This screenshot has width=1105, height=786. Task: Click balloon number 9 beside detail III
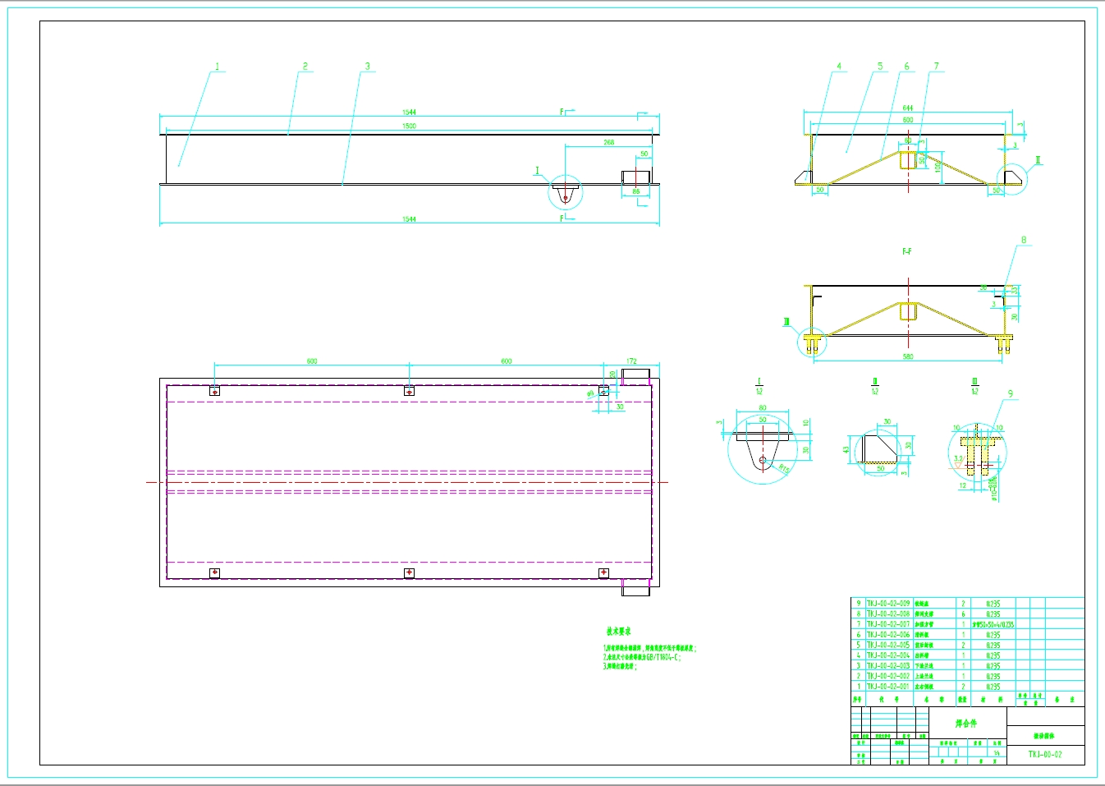point(1011,393)
